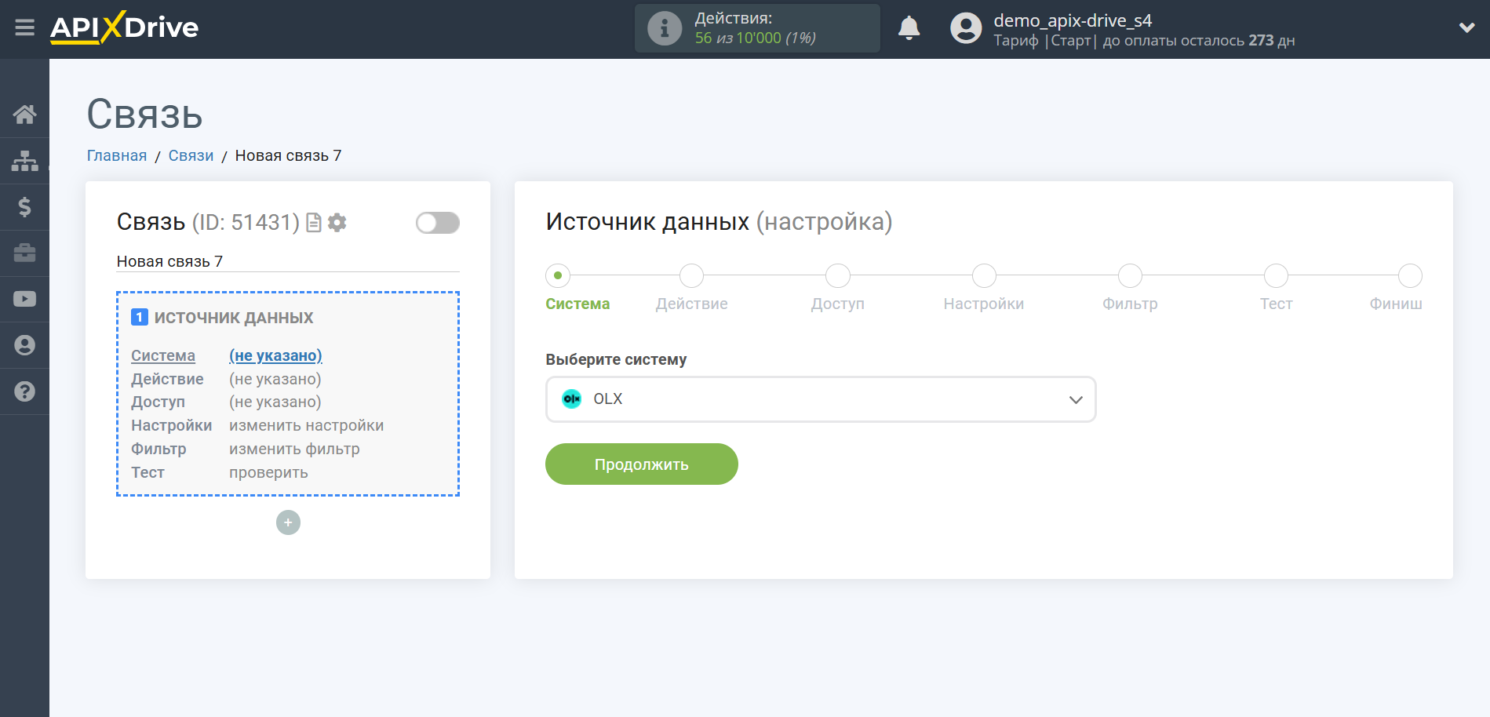The height and width of the screenshot is (717, 1490).
Task: Click the Доступ step label
Action: tap(838, 304)
